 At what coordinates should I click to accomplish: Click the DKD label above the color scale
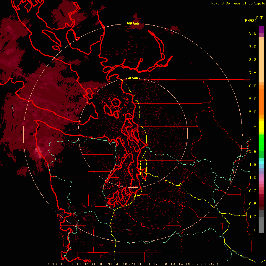point(260,18)
